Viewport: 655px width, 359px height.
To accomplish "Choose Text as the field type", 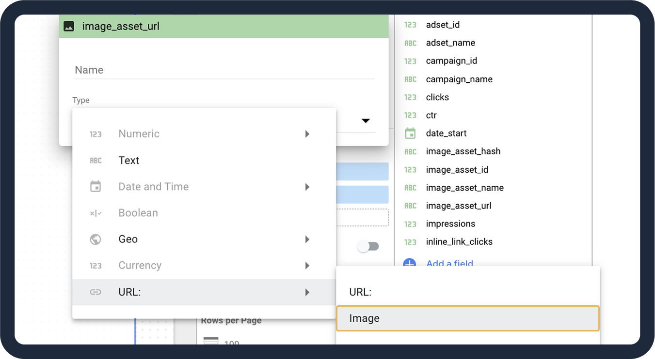I will click(x=129, y=161).
